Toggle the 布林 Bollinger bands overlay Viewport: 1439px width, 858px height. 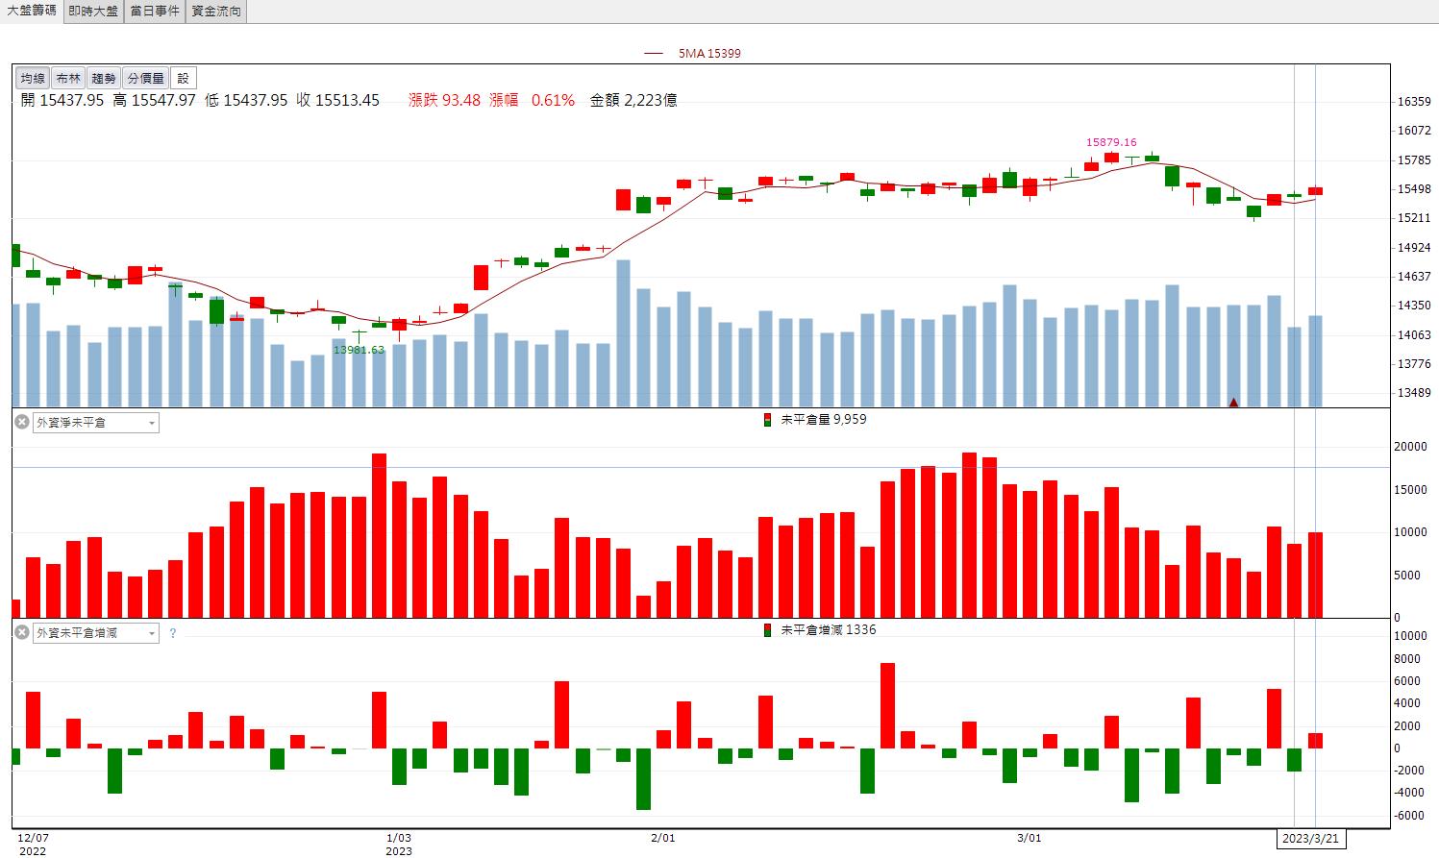[x=68, y=78]
